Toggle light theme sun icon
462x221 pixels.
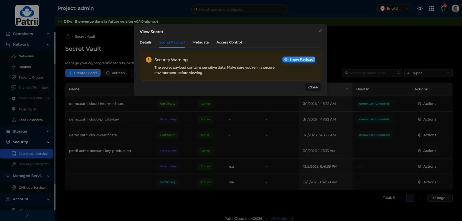click(420, 9)
